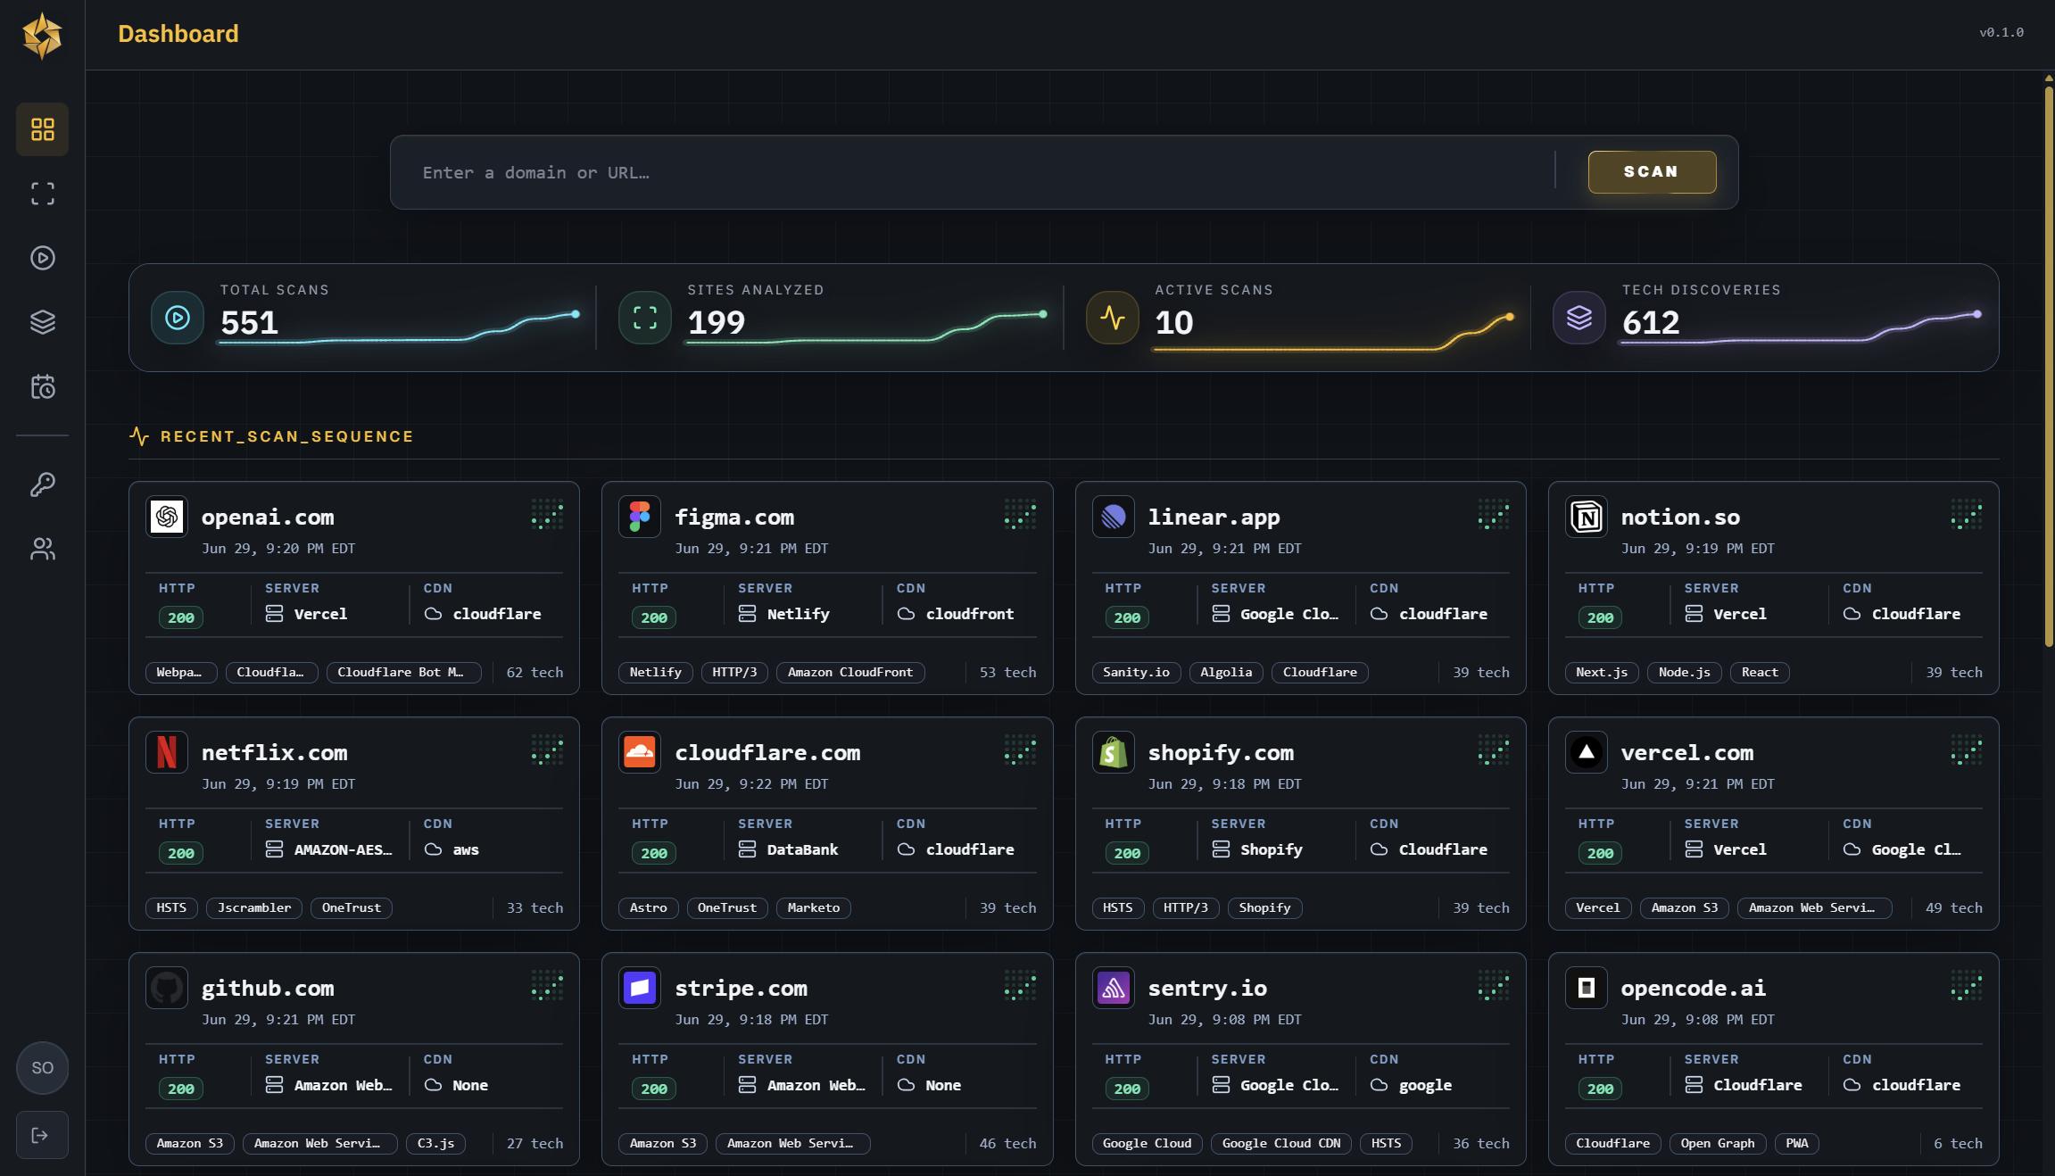Click the netflix.com favicon
Image resolution: width=2055 pixels, height=1176 pixels.
click(167, 752)
